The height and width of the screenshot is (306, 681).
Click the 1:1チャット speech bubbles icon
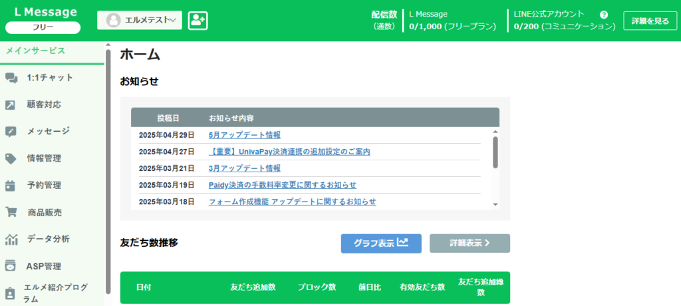(11, 78)
